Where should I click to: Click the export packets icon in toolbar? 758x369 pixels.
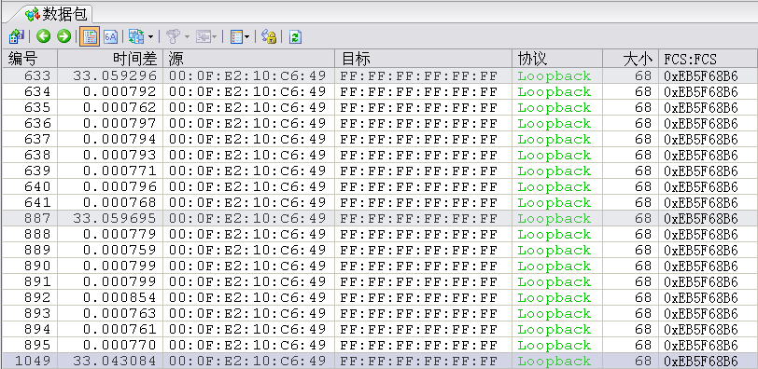point(17,36)
